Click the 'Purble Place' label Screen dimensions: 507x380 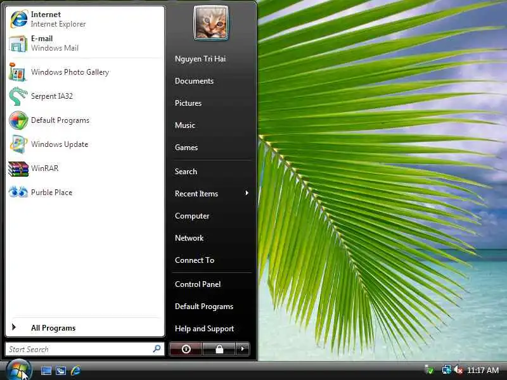tap(51, 193)
